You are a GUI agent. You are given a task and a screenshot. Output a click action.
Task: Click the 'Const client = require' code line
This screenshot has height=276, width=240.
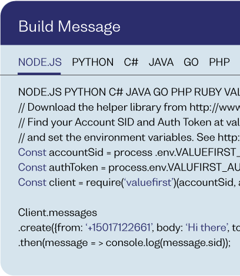[129, 182]
